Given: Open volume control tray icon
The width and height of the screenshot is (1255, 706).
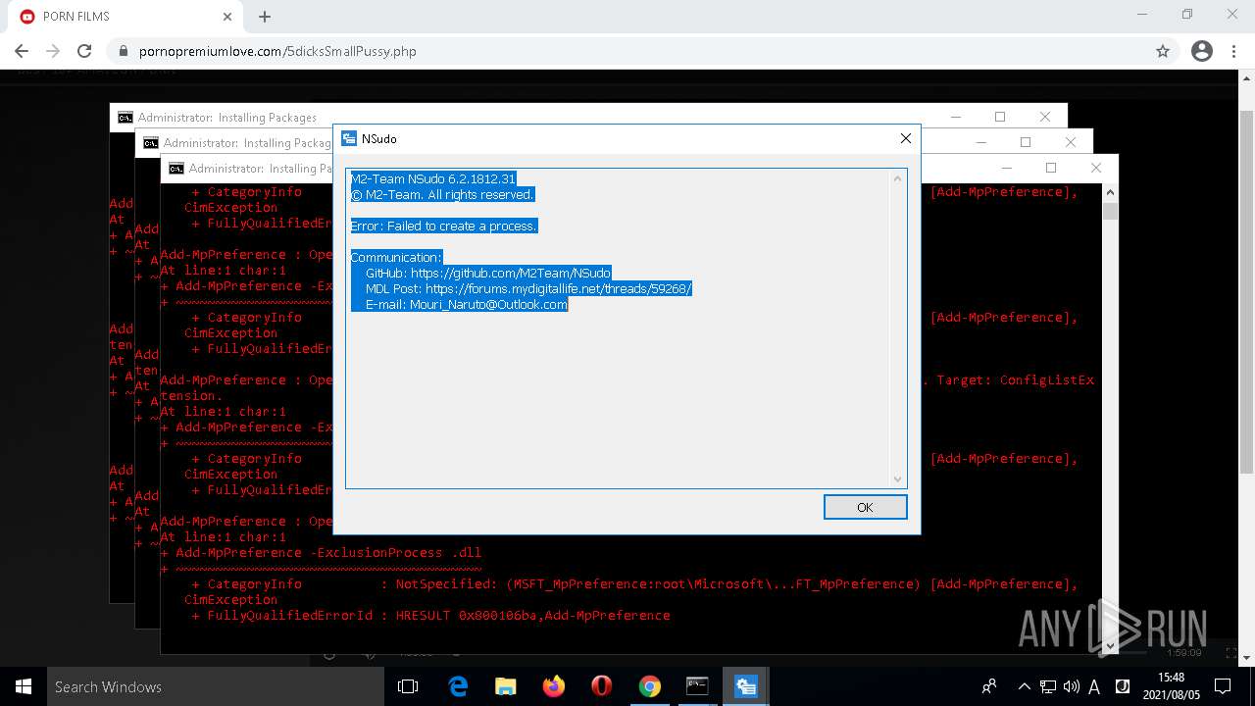Looking at the screenshot, I should tap(1071, 686).
